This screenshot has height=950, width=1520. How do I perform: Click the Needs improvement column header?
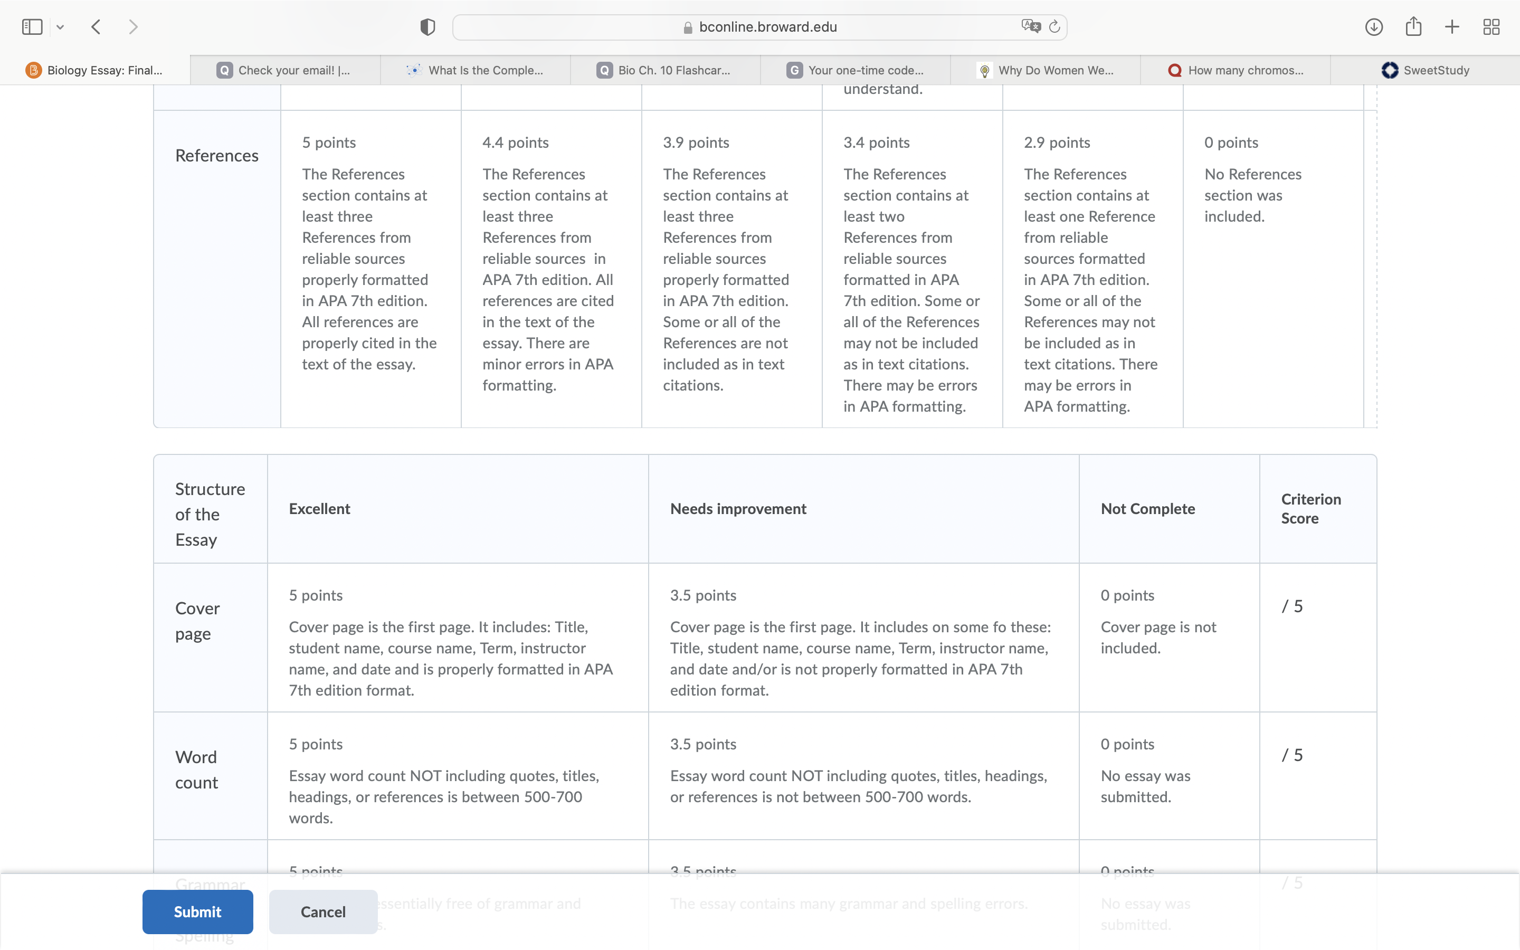click(738, 508)
